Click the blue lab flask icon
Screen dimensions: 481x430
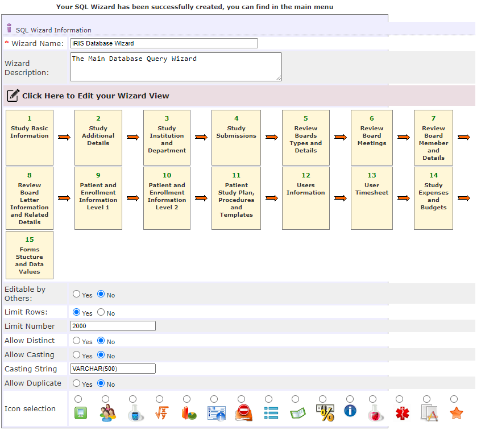135,413
